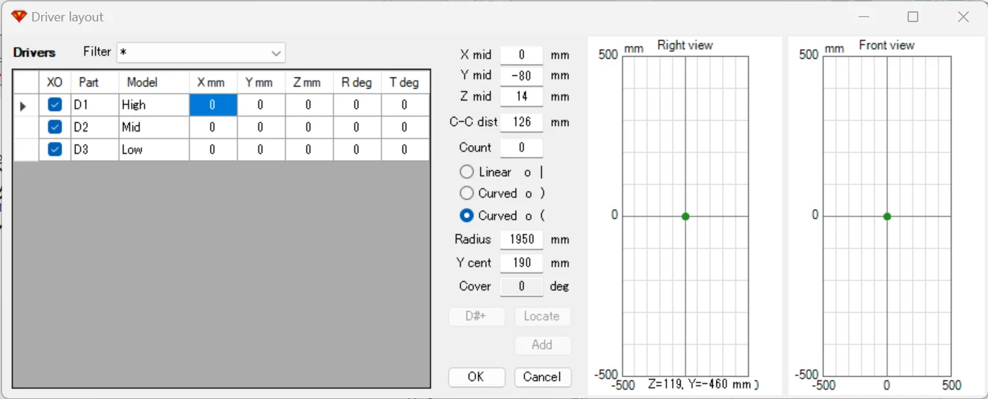Click the C-C dist input field
Screen dimensions: 988x399
click(x=521, y=122)
